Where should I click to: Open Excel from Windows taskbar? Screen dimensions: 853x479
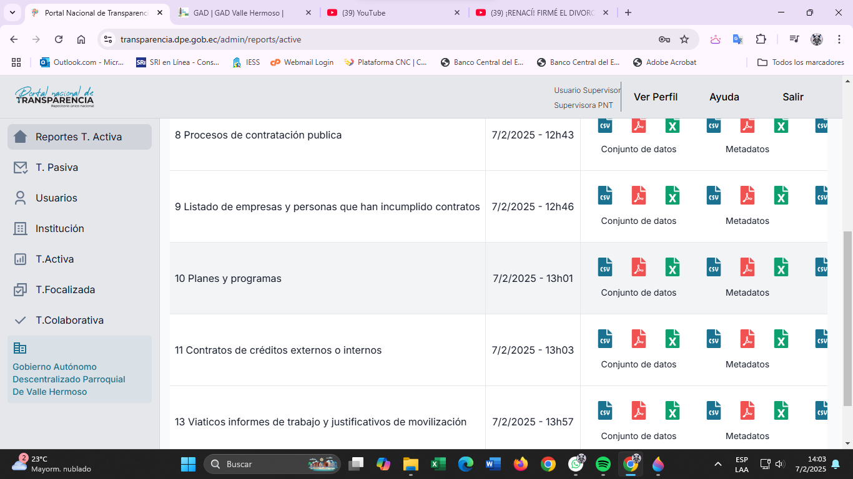pyautogui.click(x=438, y=464)
